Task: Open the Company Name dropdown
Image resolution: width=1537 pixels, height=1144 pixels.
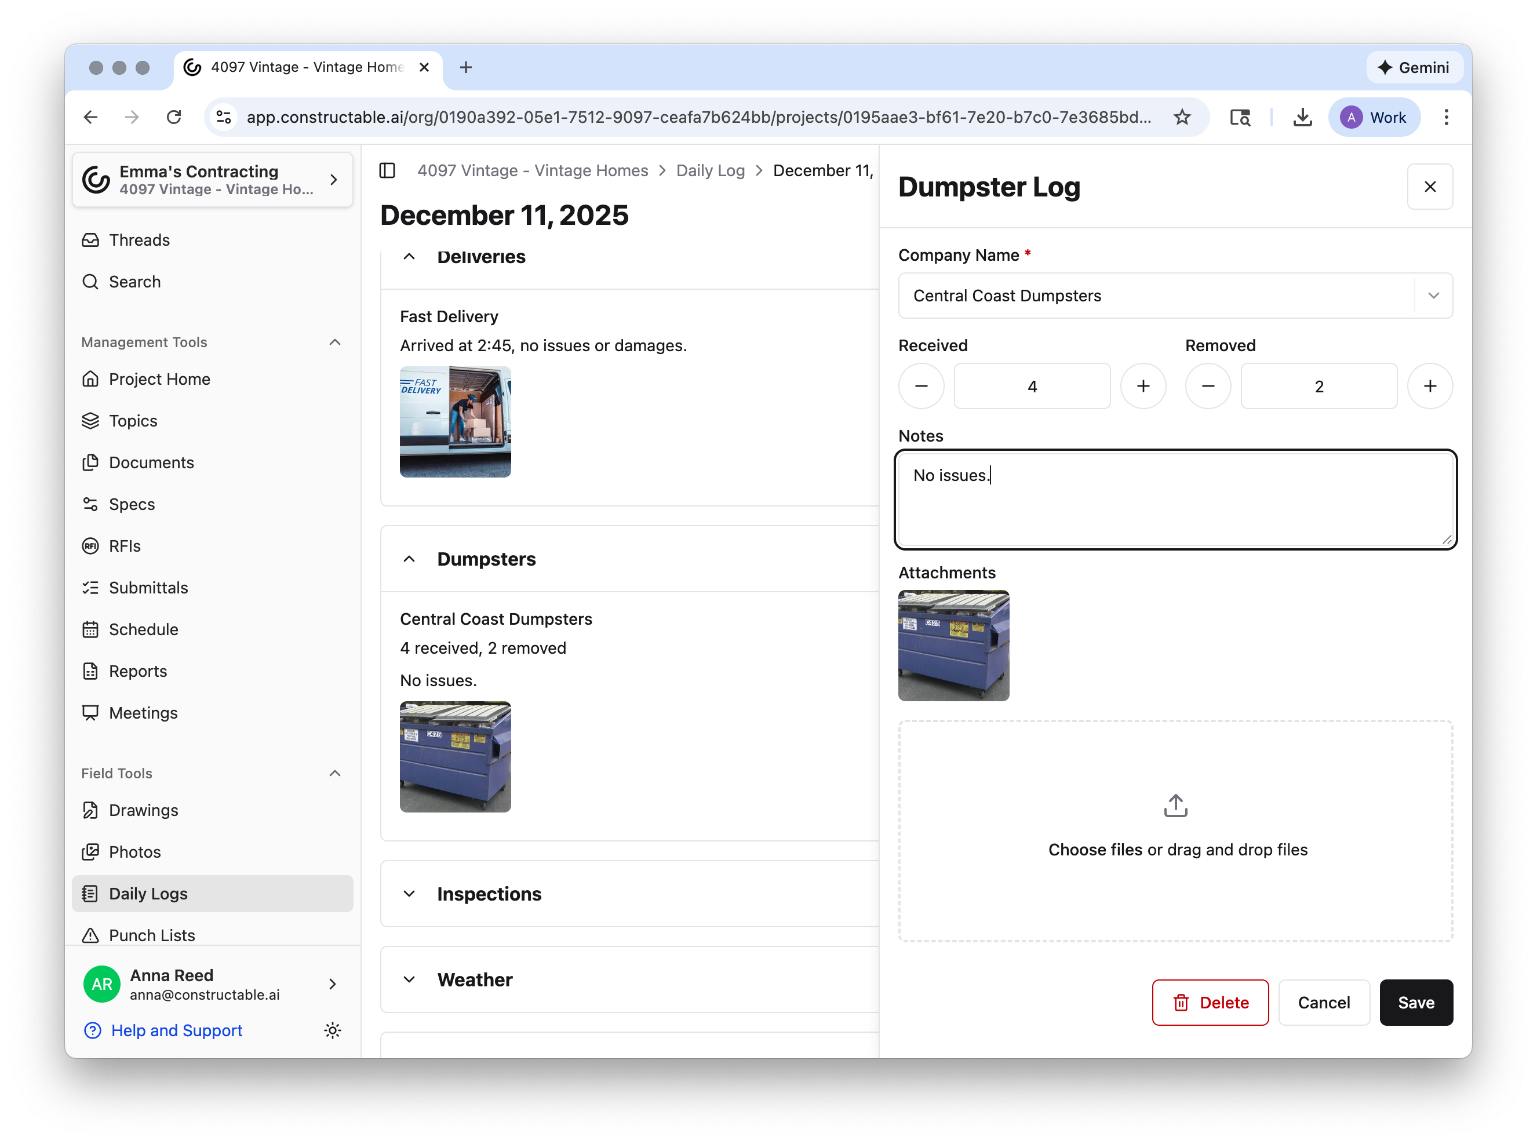Action: click(x=1175, y=296)
